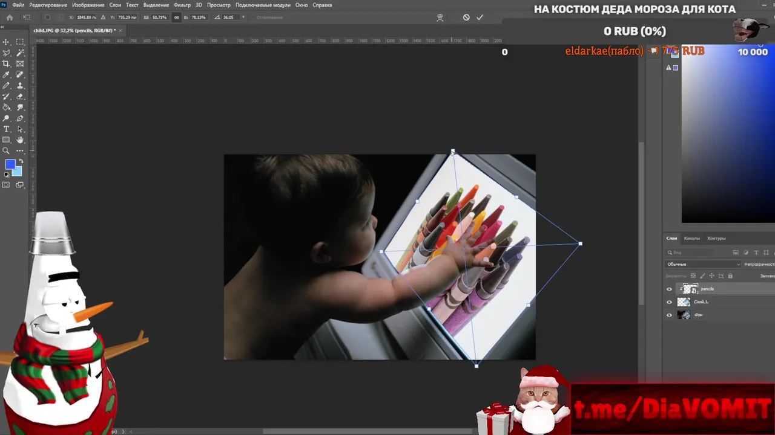The height and width of the screenshot is (435, 775).
Task: Select the Polygonal Lasso tool
Action: (7, 53)
